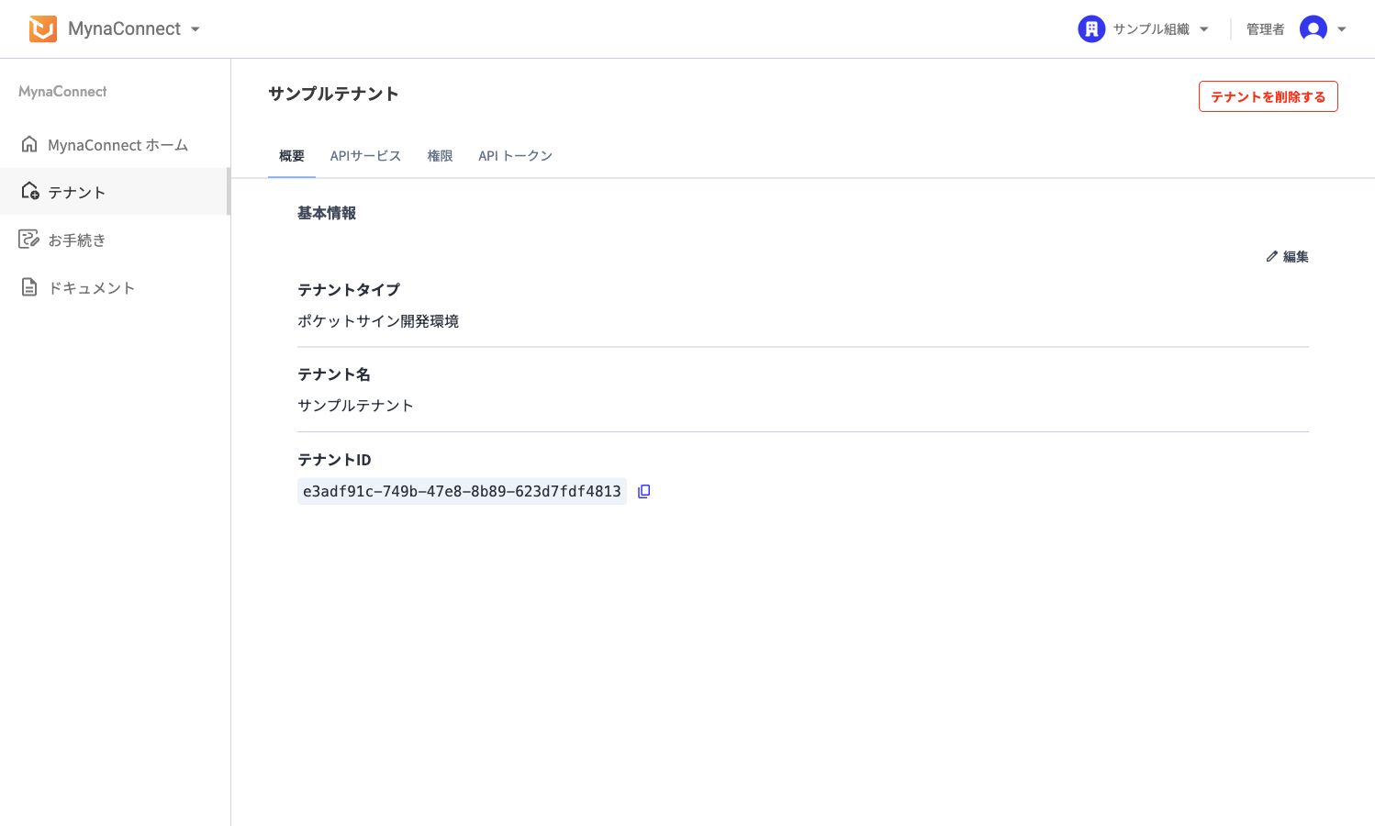The image size is (1375, 826).
Task: Click the テナントID label
Action: [x=334, y=460]
